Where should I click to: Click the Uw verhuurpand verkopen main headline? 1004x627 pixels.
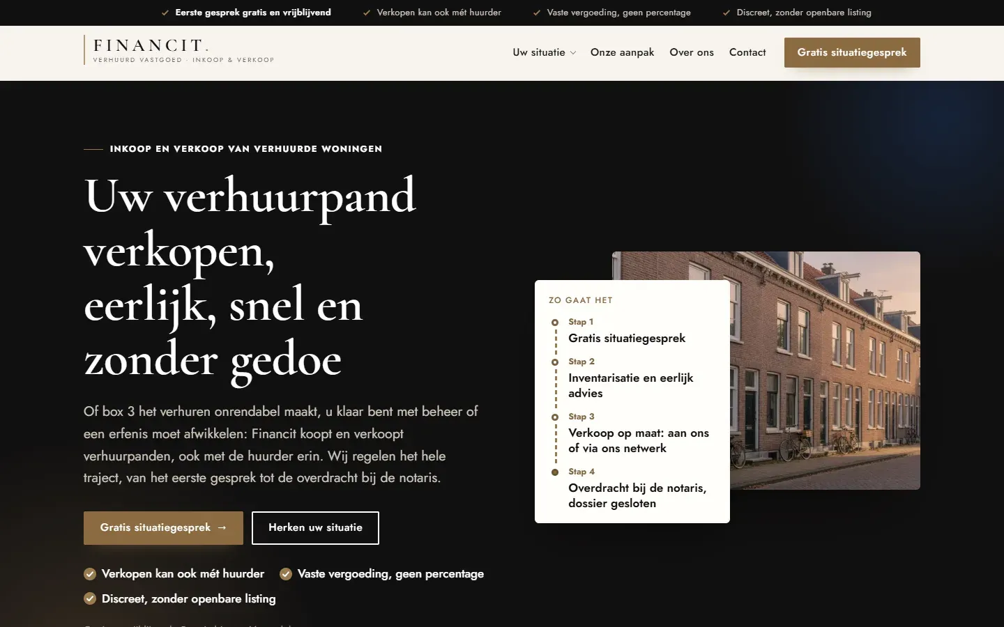pos(250,279)
